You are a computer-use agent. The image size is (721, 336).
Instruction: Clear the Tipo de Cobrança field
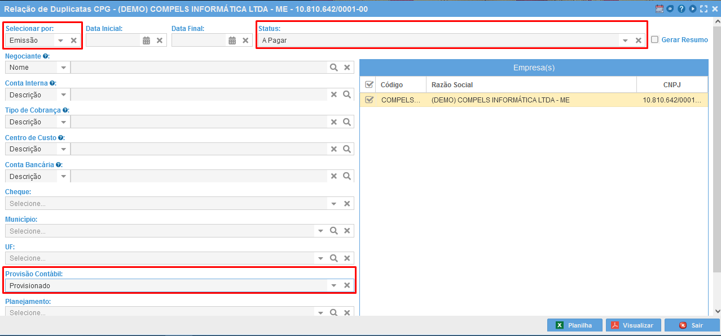(x=334, y=122)
